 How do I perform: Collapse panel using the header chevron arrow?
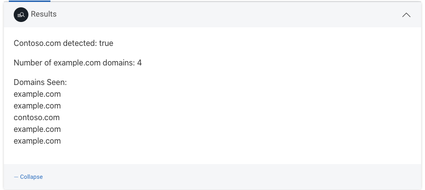[x=406, y=15]
